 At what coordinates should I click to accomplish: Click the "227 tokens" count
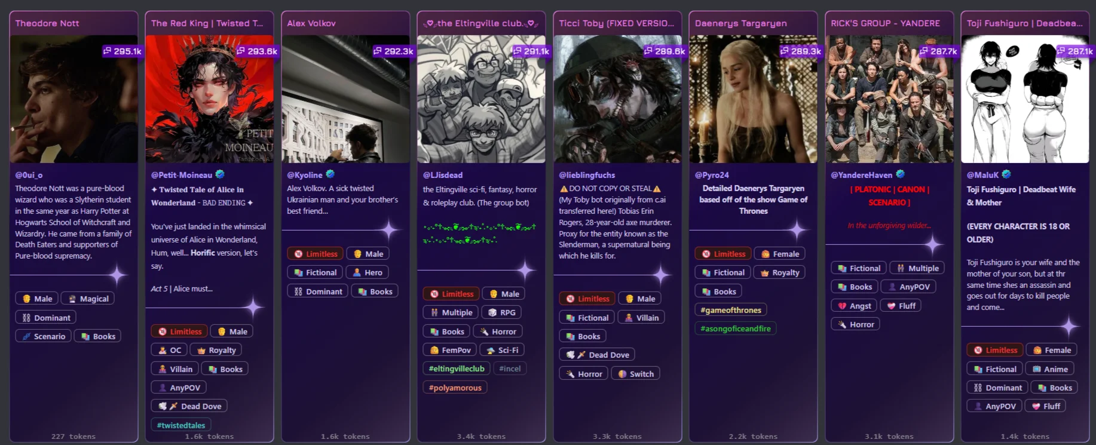74,437
